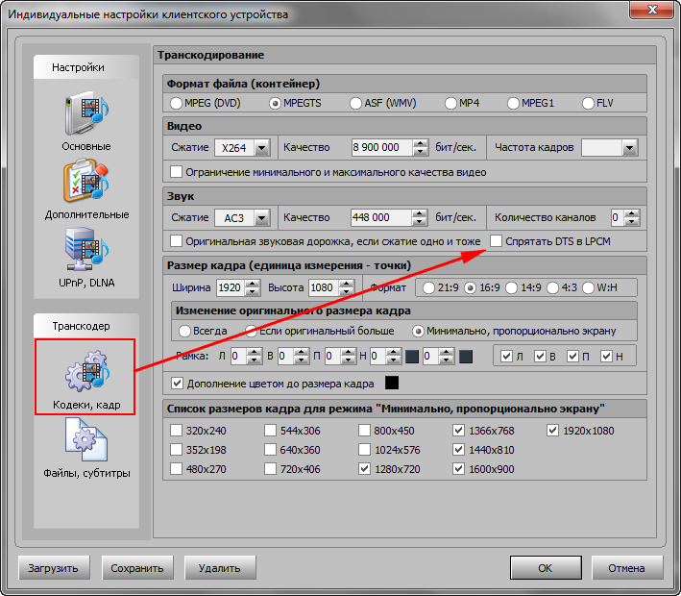Click the Сохранить button

pos(138,567)
